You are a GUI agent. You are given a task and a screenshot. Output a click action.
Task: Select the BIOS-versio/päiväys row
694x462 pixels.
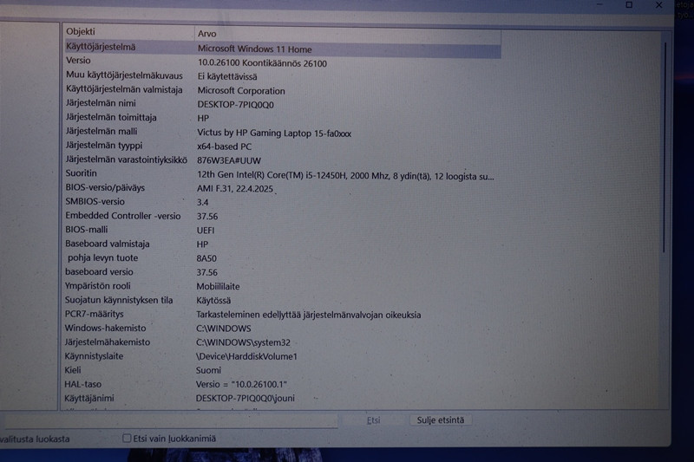283,188
